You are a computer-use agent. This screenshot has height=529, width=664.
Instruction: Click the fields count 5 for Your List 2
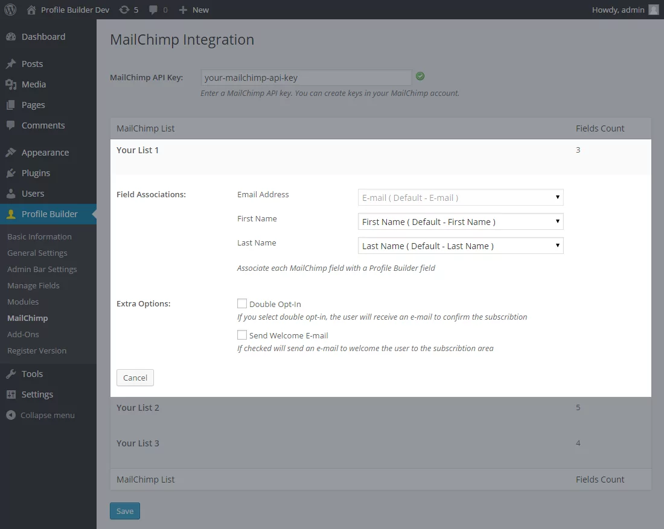(x=578, y=408)
